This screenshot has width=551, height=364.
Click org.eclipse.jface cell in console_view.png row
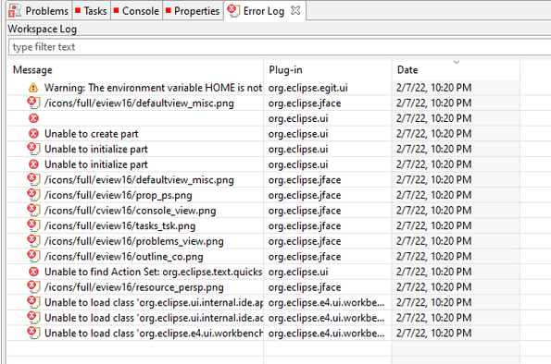pos(305,211)
